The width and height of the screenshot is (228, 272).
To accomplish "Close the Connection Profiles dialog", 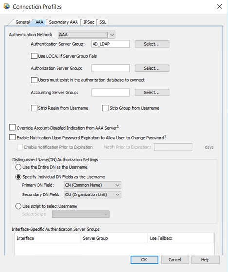I will (x=219, y=7).
